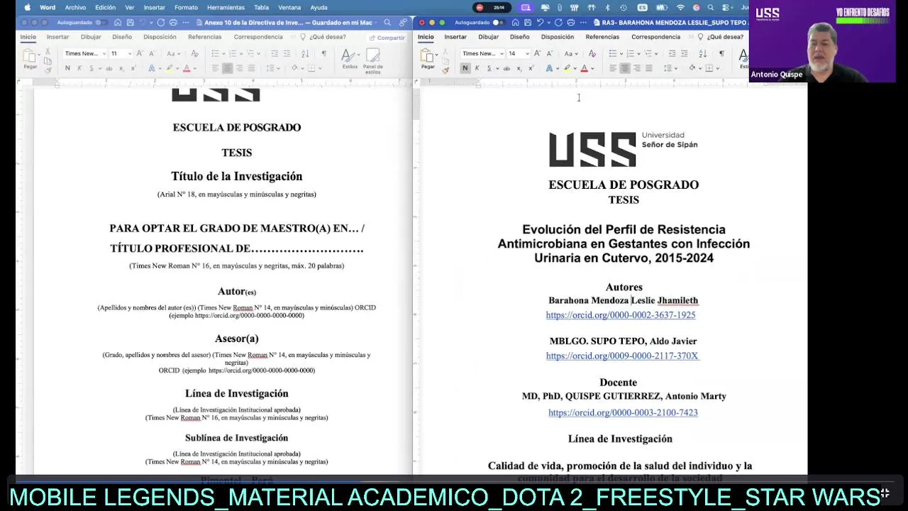Click cut scissors icon in left window
This screenshot has height=511, width=908.
(x=48, y=52)
